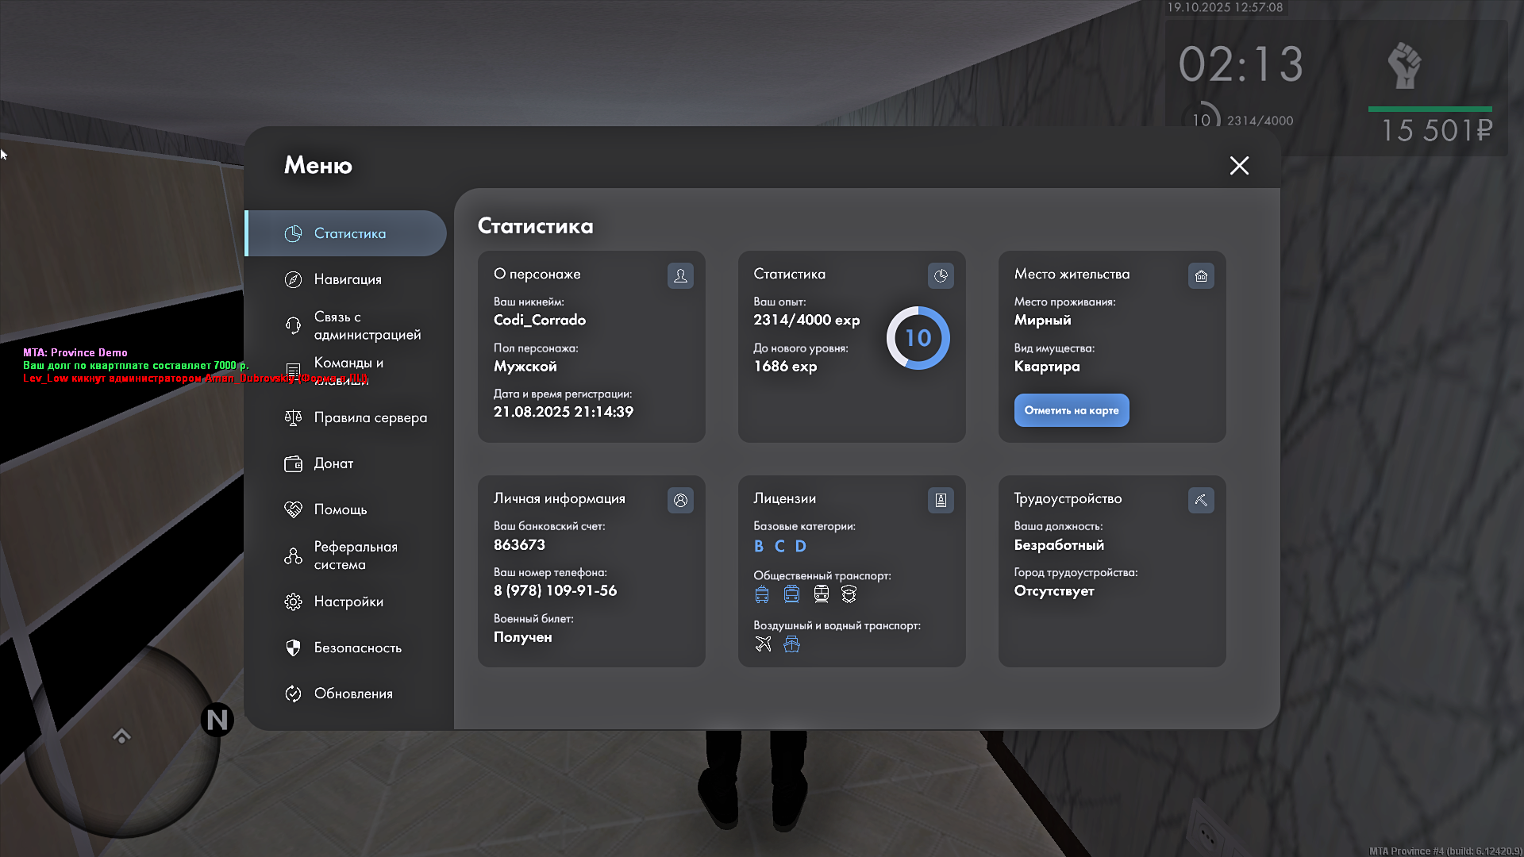Image resolution: width=1524 pixels, height=857 pixels.
Task: Click the airplane license icon
Action: click(763, 644)
